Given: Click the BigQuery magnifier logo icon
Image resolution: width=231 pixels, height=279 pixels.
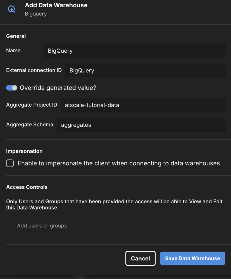Looking at the screenshot, I should [11, 9].
